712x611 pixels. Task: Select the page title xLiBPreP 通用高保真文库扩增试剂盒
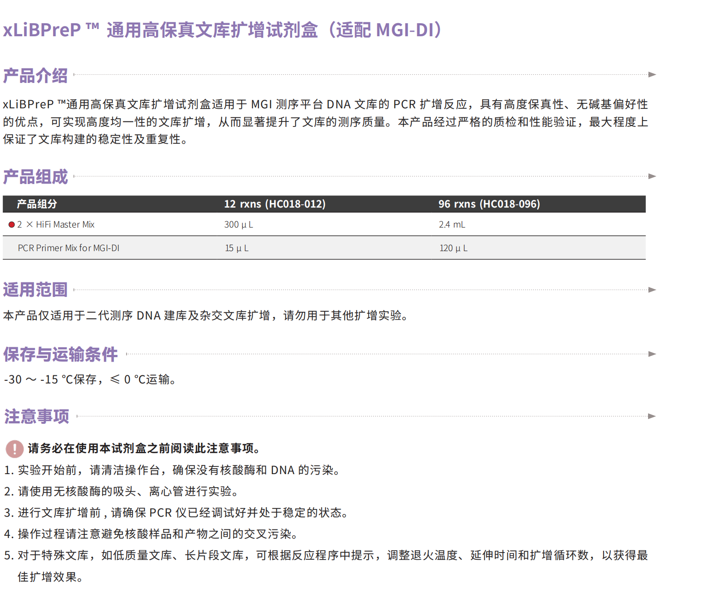[x=223, y=30]
